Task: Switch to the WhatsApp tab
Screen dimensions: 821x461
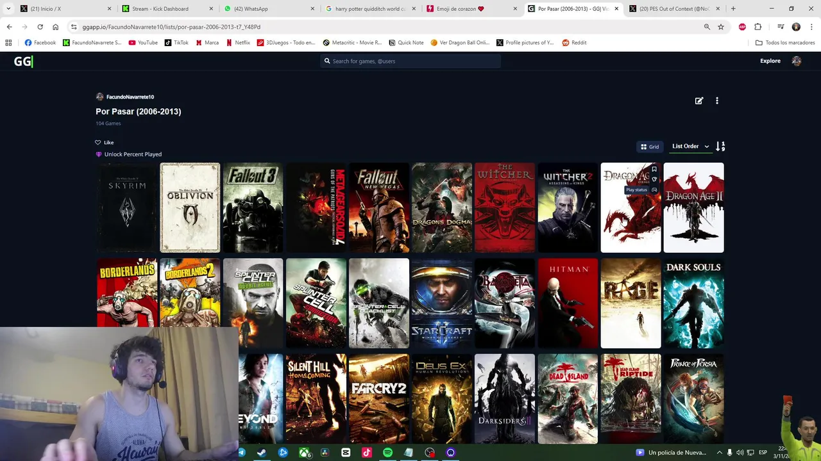Action: (x=269, y=9)
